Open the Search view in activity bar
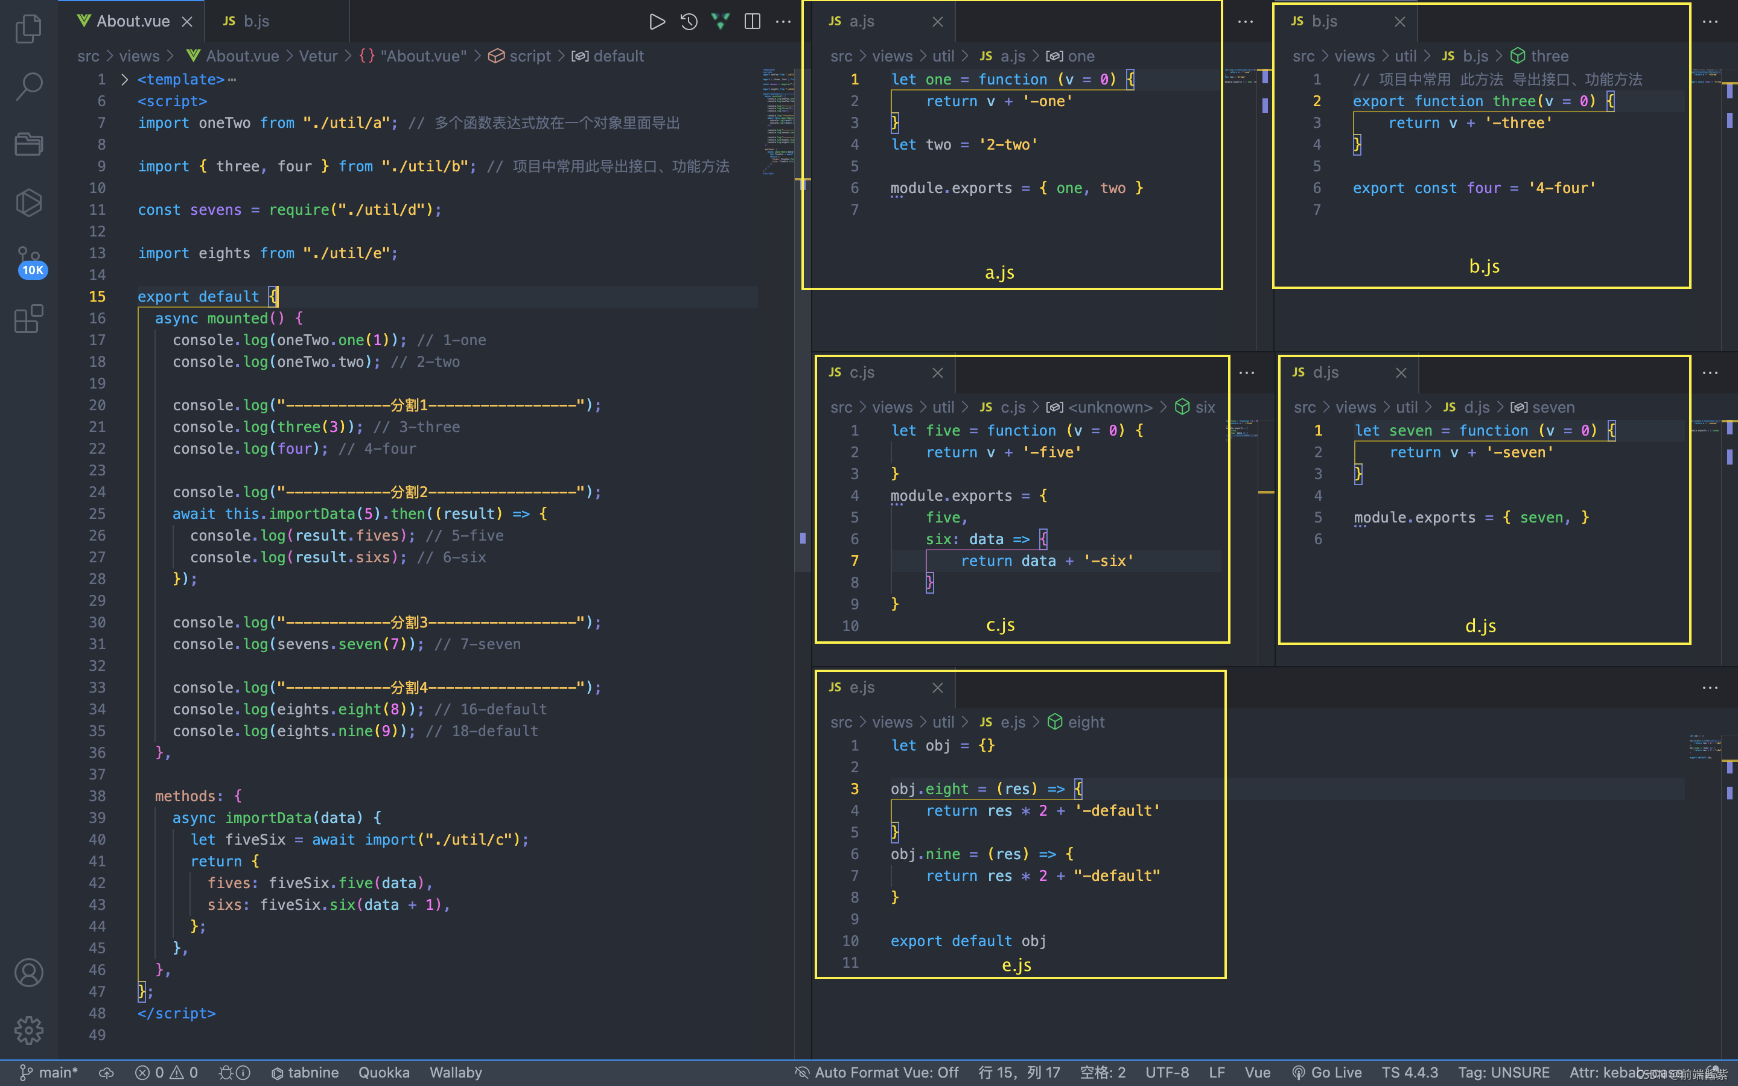 29,86
